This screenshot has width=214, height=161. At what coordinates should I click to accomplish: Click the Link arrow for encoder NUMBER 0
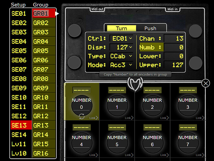click(x=94, y=118)
